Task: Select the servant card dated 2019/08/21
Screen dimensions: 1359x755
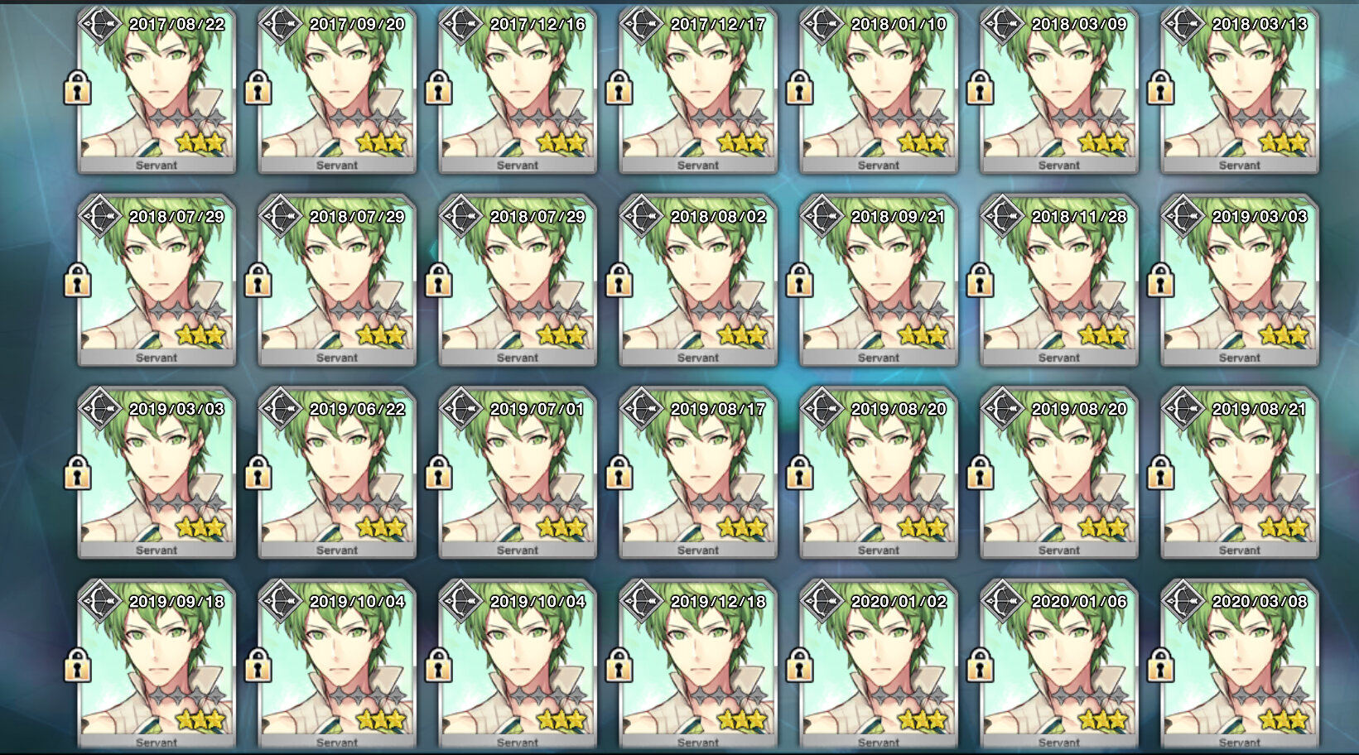Action: pos(1240,475)
